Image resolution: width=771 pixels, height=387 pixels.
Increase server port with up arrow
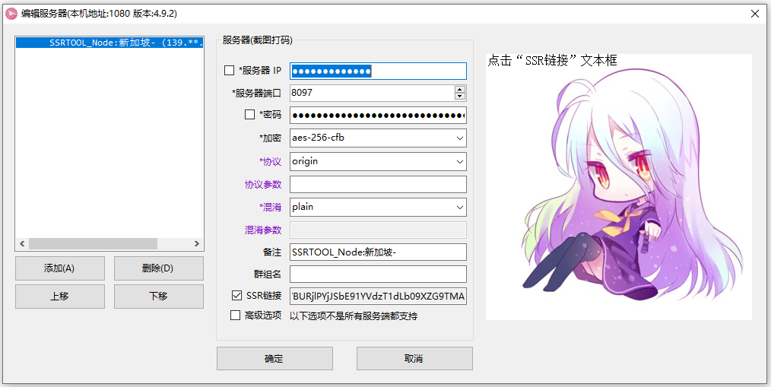[x=460, y=90]
